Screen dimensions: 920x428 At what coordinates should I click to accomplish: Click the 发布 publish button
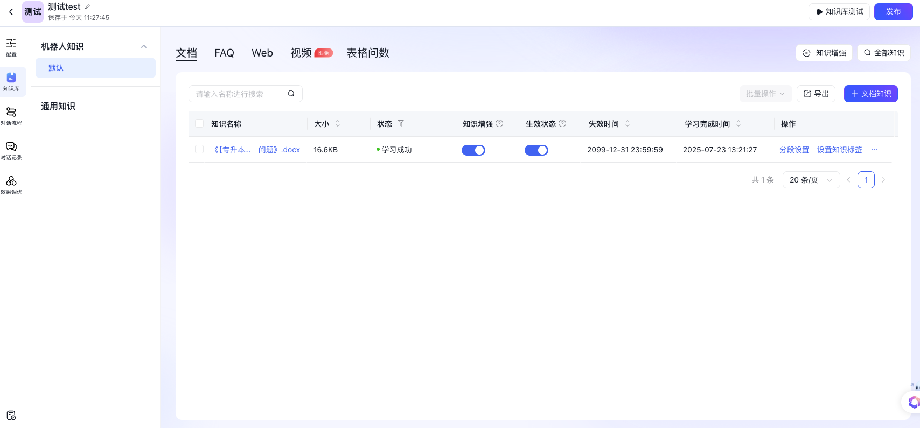coord(893,11)
